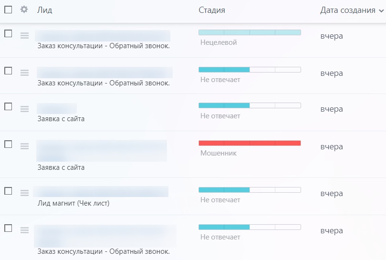Image resolution: width=386 pixels, height=260 pixels.
Task: Select all leads with the header checkbox
Action: click(8, 10)
